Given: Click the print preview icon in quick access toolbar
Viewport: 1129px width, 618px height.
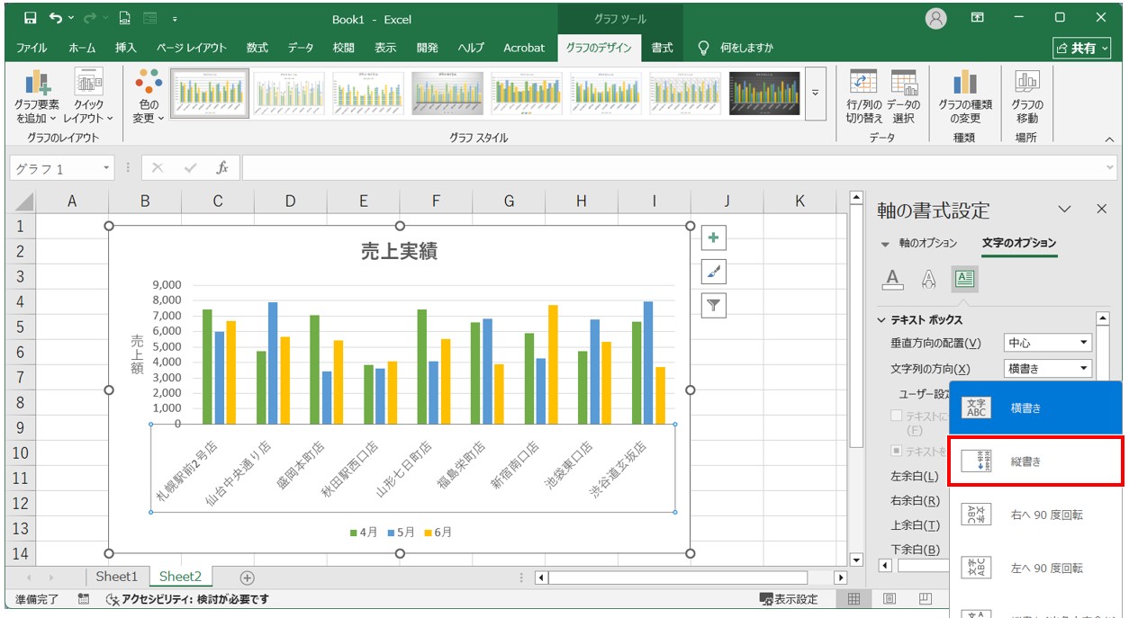Looking at the screenshot, I should pyautogui.click(x=124, y=18).
